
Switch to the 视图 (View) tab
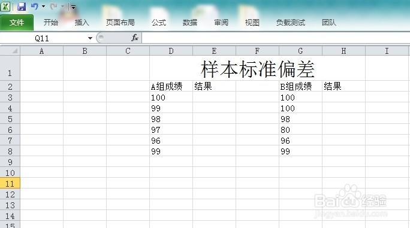(x=252, y=23)
